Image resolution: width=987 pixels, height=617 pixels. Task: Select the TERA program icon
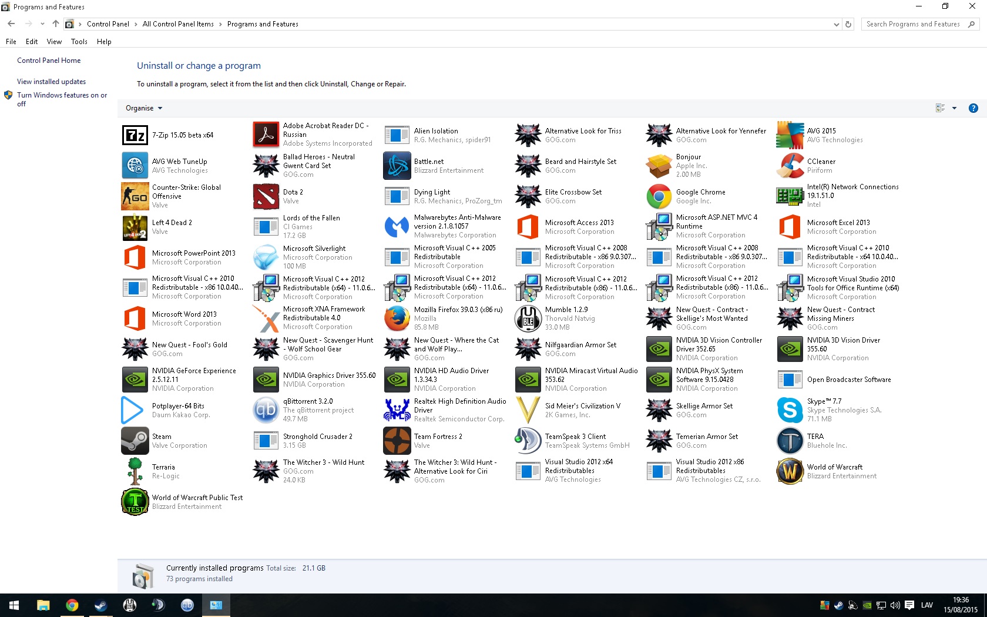pyautogui.click(x=790, y=441)
